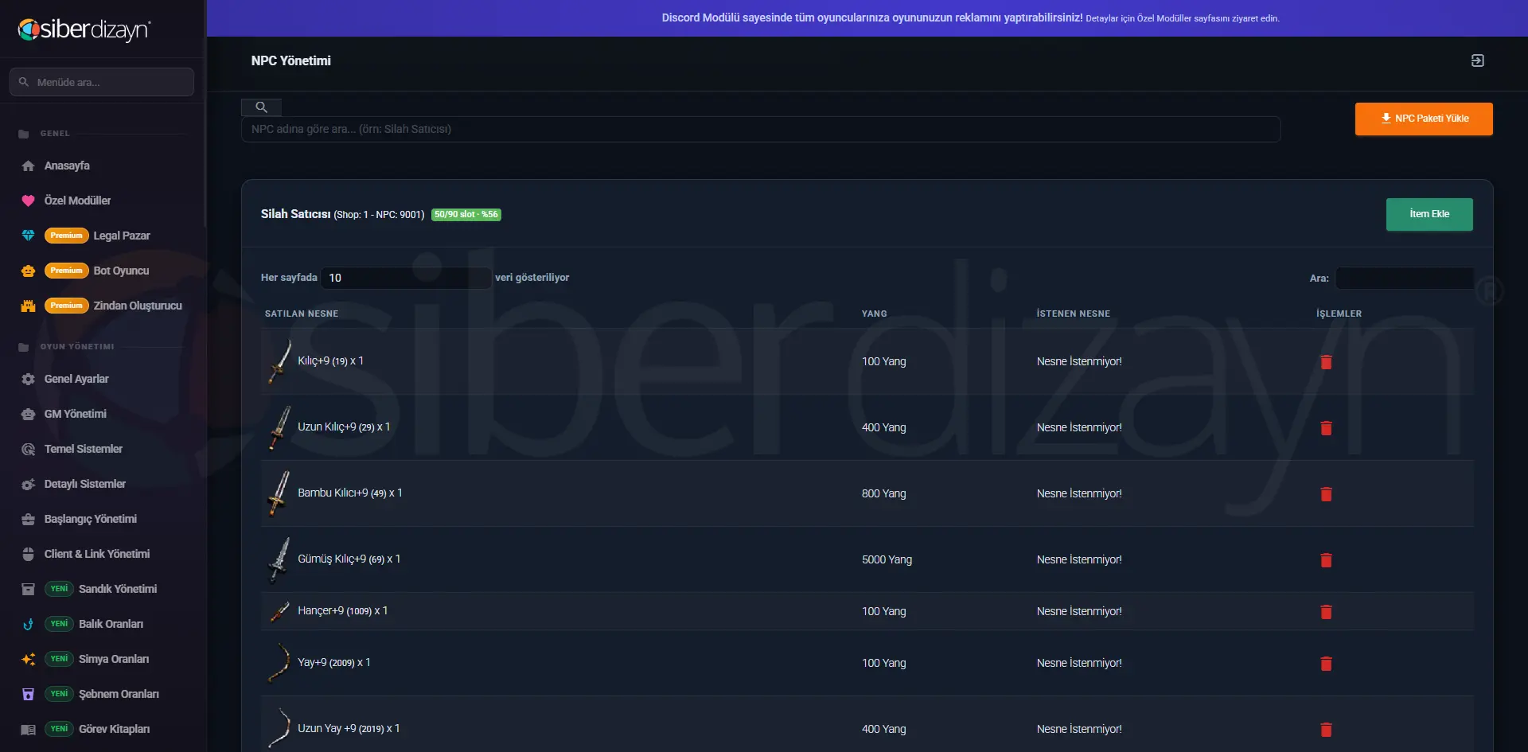The width and height of the screenshot is (1528, 752).
Task: Click the NPC name search input
Action: coord(761,129)
